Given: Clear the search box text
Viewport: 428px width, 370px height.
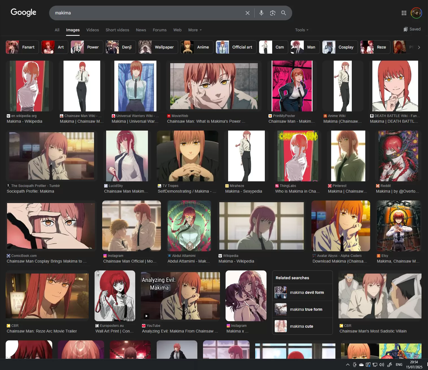Looking at the screenshot, I should (247, 13).
